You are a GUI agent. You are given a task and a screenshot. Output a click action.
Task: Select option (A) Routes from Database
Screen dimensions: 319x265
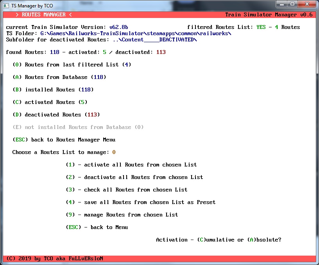(x=59, y=77)
